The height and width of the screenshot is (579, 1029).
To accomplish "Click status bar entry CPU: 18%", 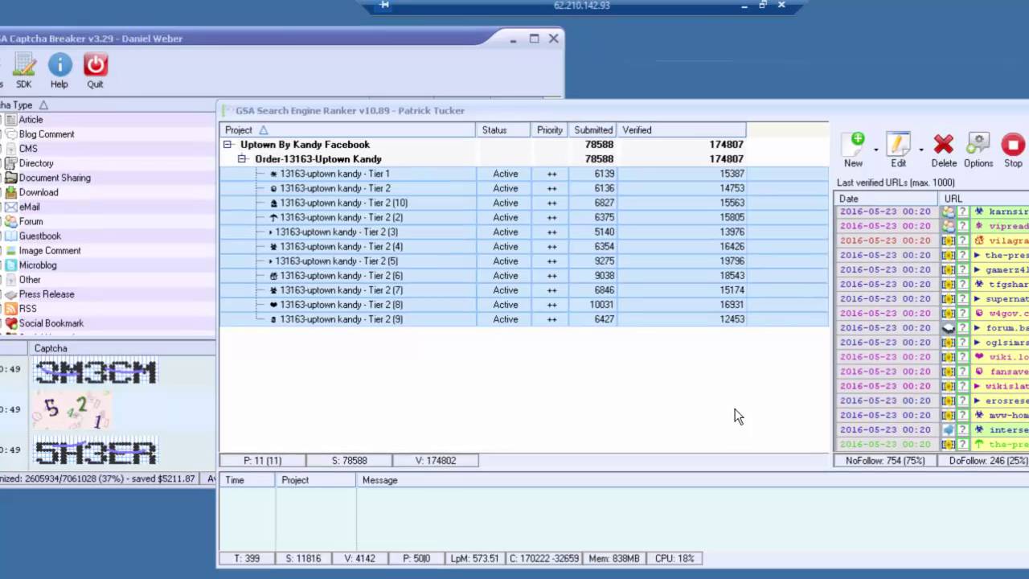I will point(674,558).
